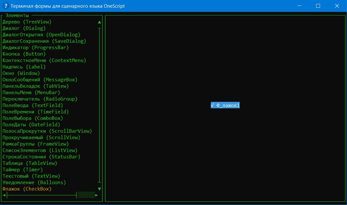Select ПанельМеню (MenuBar) entry

(31, 93)
